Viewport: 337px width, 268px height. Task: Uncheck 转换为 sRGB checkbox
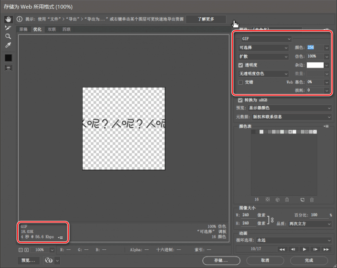point(240,100)
